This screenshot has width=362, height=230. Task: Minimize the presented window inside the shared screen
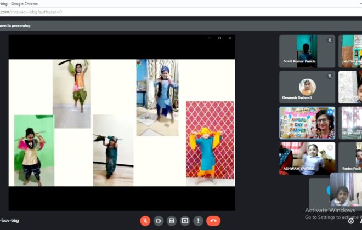coord(210,38)
